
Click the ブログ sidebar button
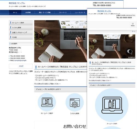pyautogui.click(x=21, y=66)
